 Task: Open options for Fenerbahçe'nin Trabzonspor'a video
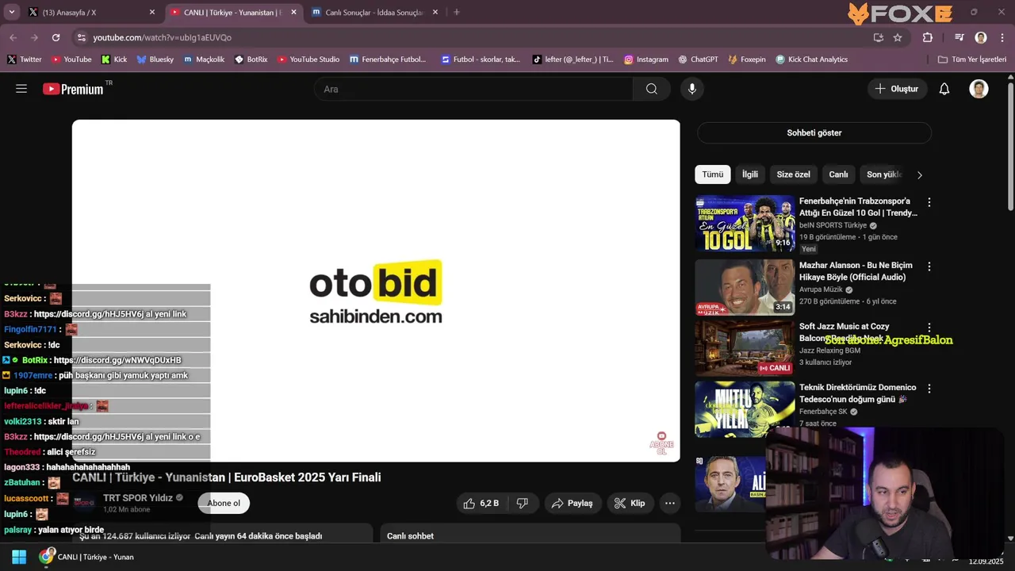pos(929,202)
